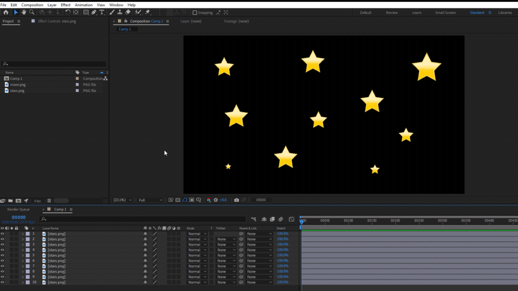Open the Full resolution dropdown
The width and height of the screenshot is (518, 291).
click(150, 200)
